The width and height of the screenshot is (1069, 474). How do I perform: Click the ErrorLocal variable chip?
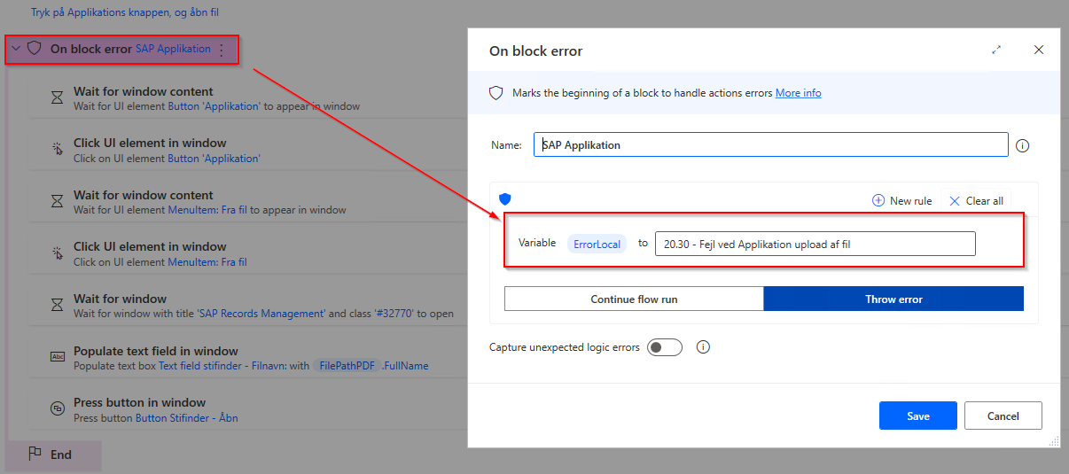597,244
